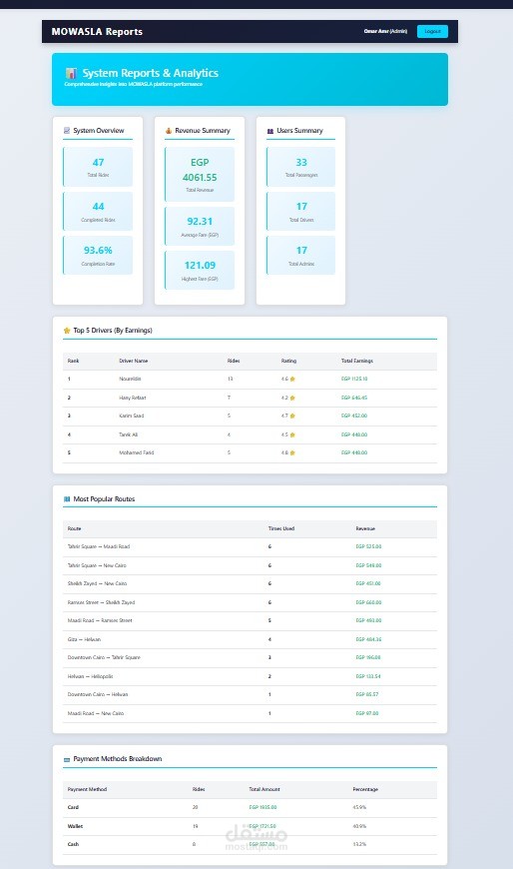Click the Rank column header
The height and width of the screenshot is (869, 513).
click(x=73, y=361)
